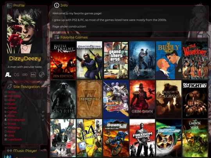Open the Animangavel navigation link
Screen dimensions: 211x158
tap(16, 120)
